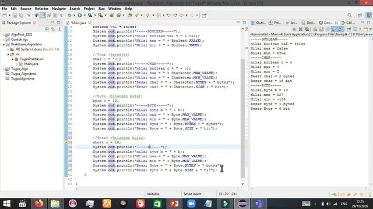Expand the Tugas_Algo project
Screen dimensions: 373x209
[3, 69]
